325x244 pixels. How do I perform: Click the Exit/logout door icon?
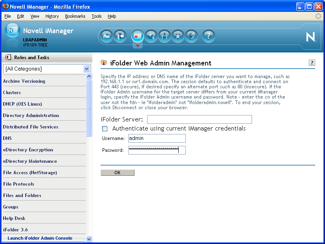tap(120, 36)
